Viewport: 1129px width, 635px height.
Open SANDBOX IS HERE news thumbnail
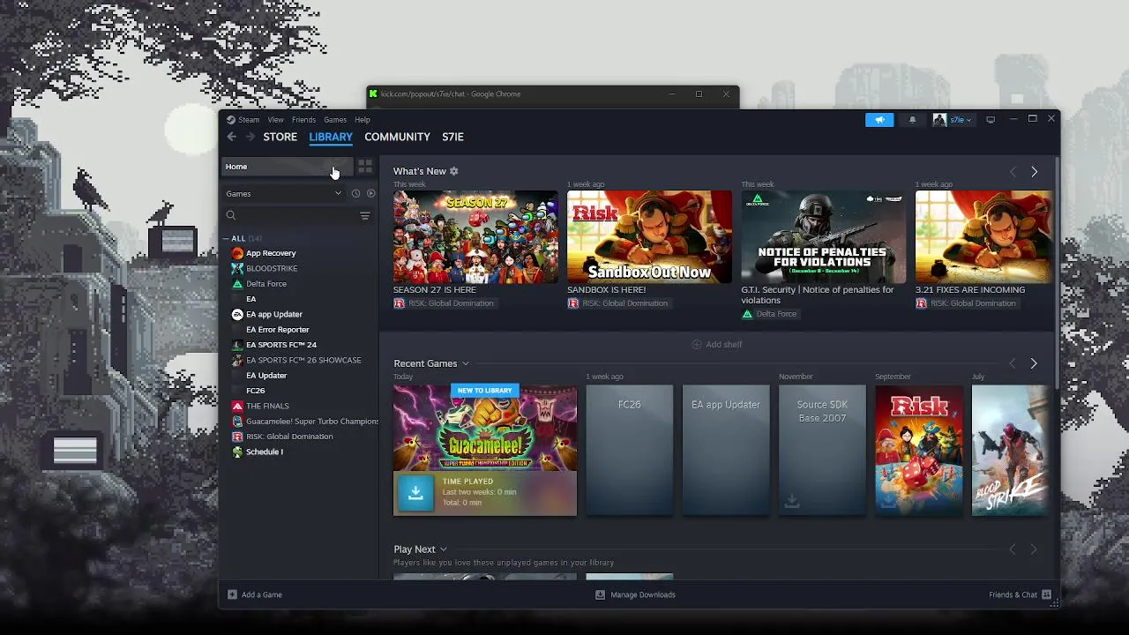[x=649, y=236]
